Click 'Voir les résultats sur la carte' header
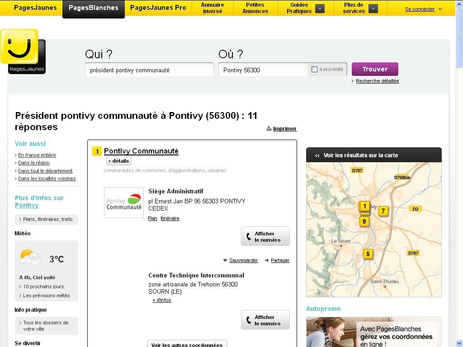Viewport: 463px width, 347px height. pyautogui.click(x=374, y=155)
